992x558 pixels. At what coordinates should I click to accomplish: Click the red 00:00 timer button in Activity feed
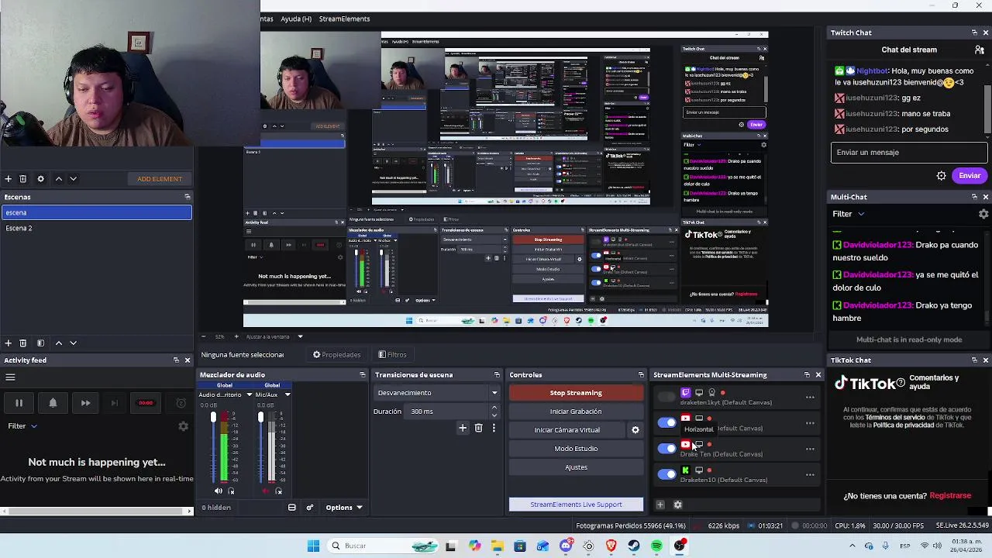tap(146, 403)
